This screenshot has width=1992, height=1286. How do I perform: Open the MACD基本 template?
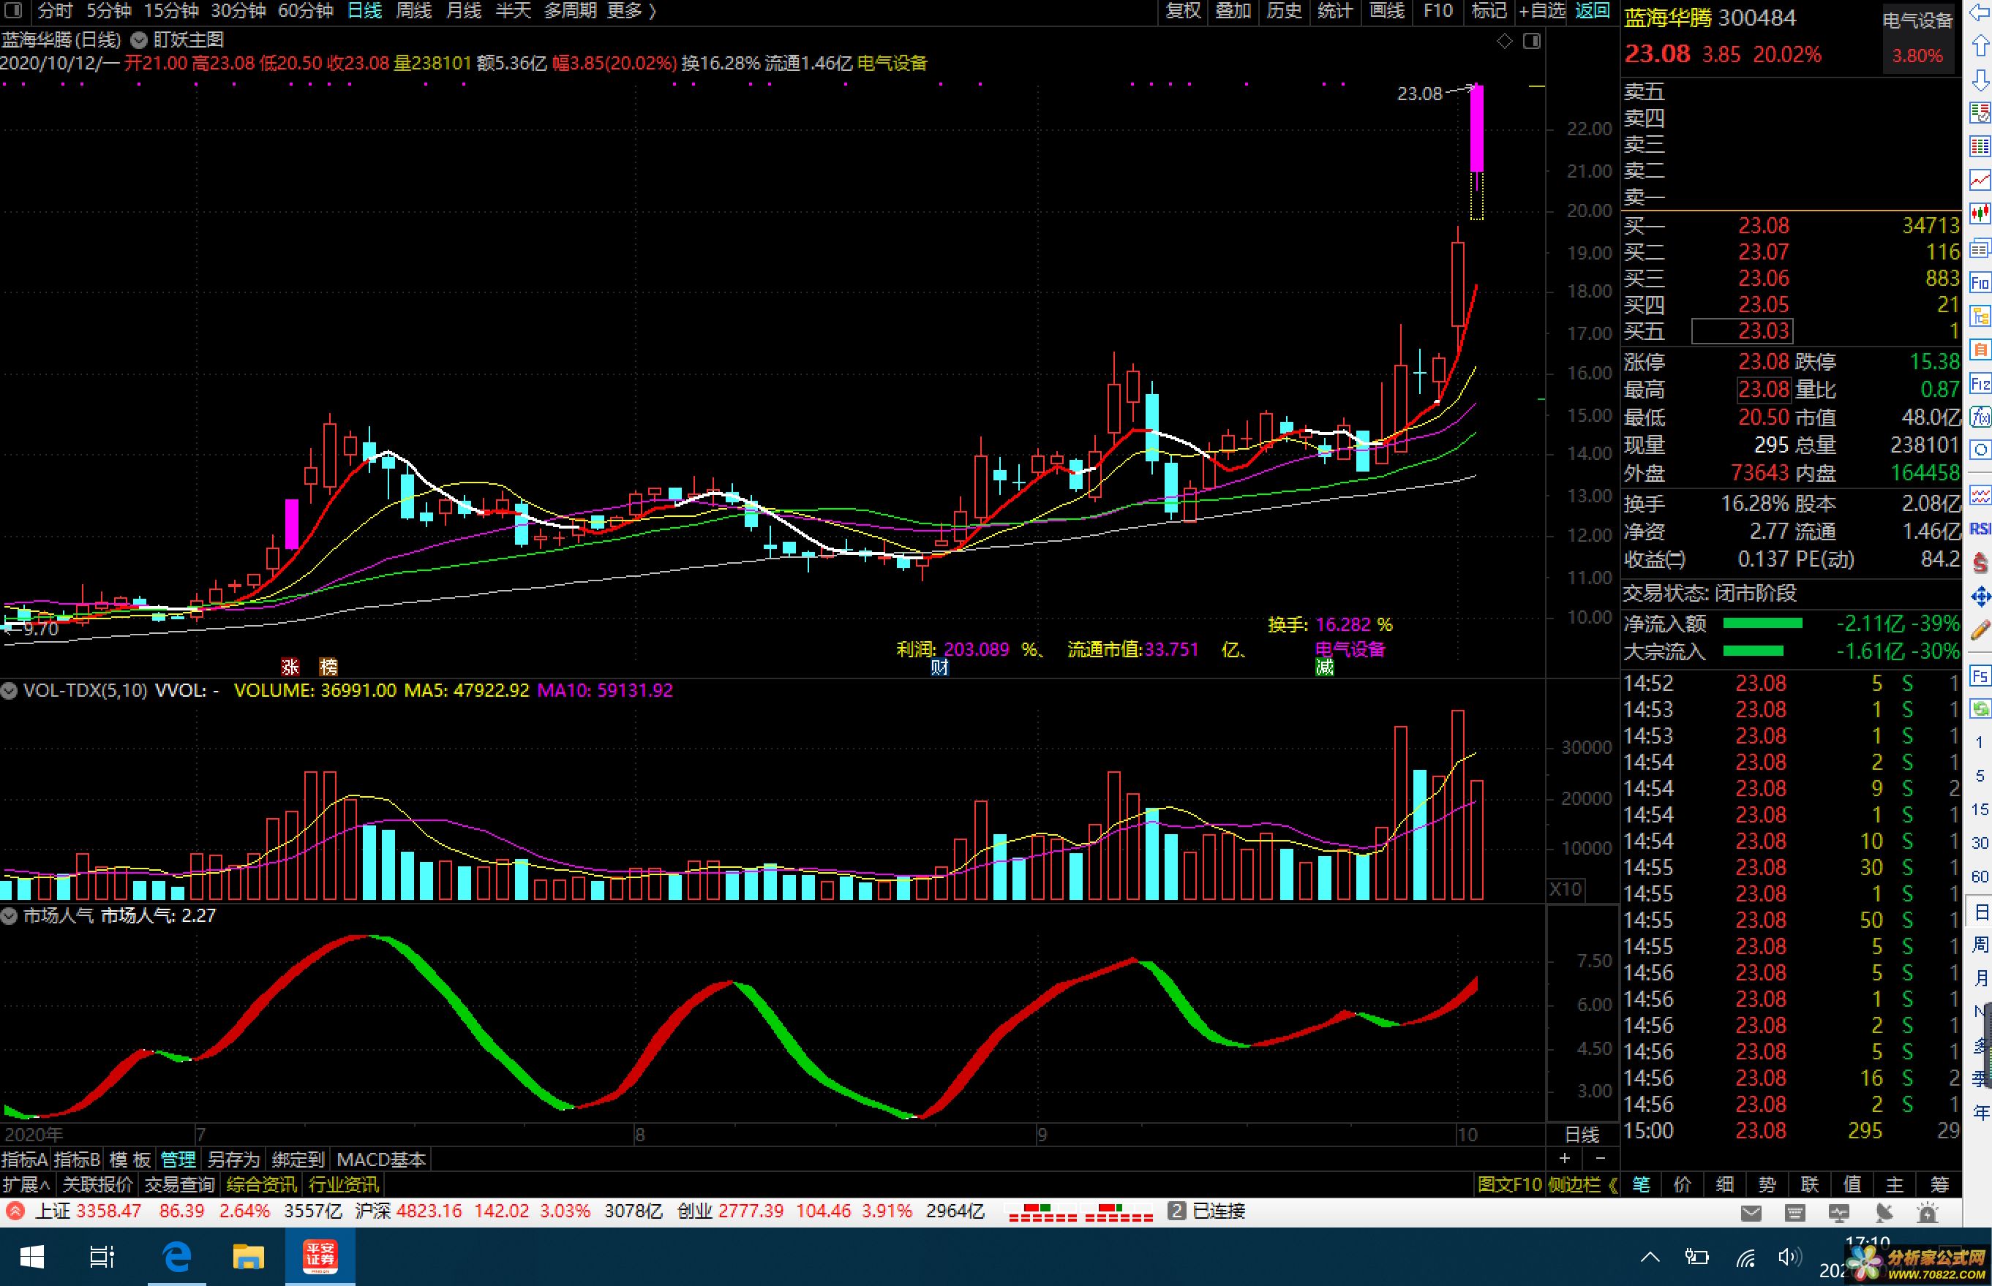pos(382,1159)
